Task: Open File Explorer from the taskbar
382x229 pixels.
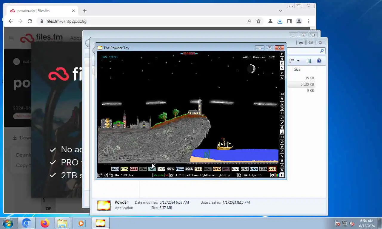Action: [62, 223]
